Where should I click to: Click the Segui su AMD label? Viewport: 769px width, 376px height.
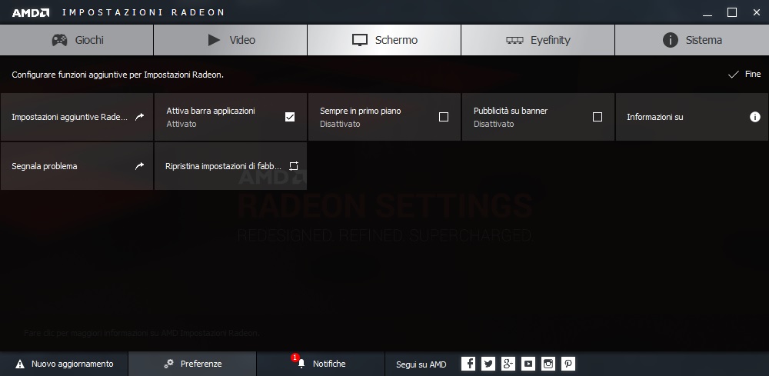[x=421, y=364]
